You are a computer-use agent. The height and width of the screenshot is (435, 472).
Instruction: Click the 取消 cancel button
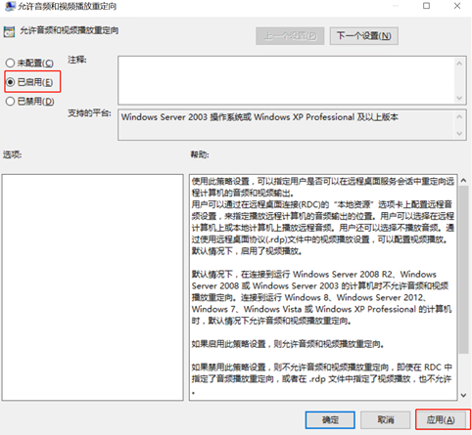[386, 419]
